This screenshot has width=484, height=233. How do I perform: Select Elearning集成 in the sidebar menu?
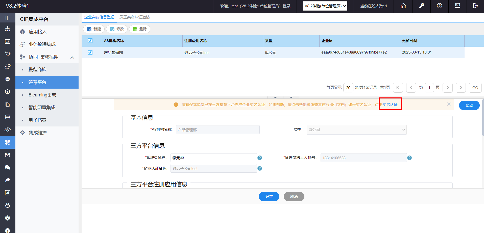point(42,95)
